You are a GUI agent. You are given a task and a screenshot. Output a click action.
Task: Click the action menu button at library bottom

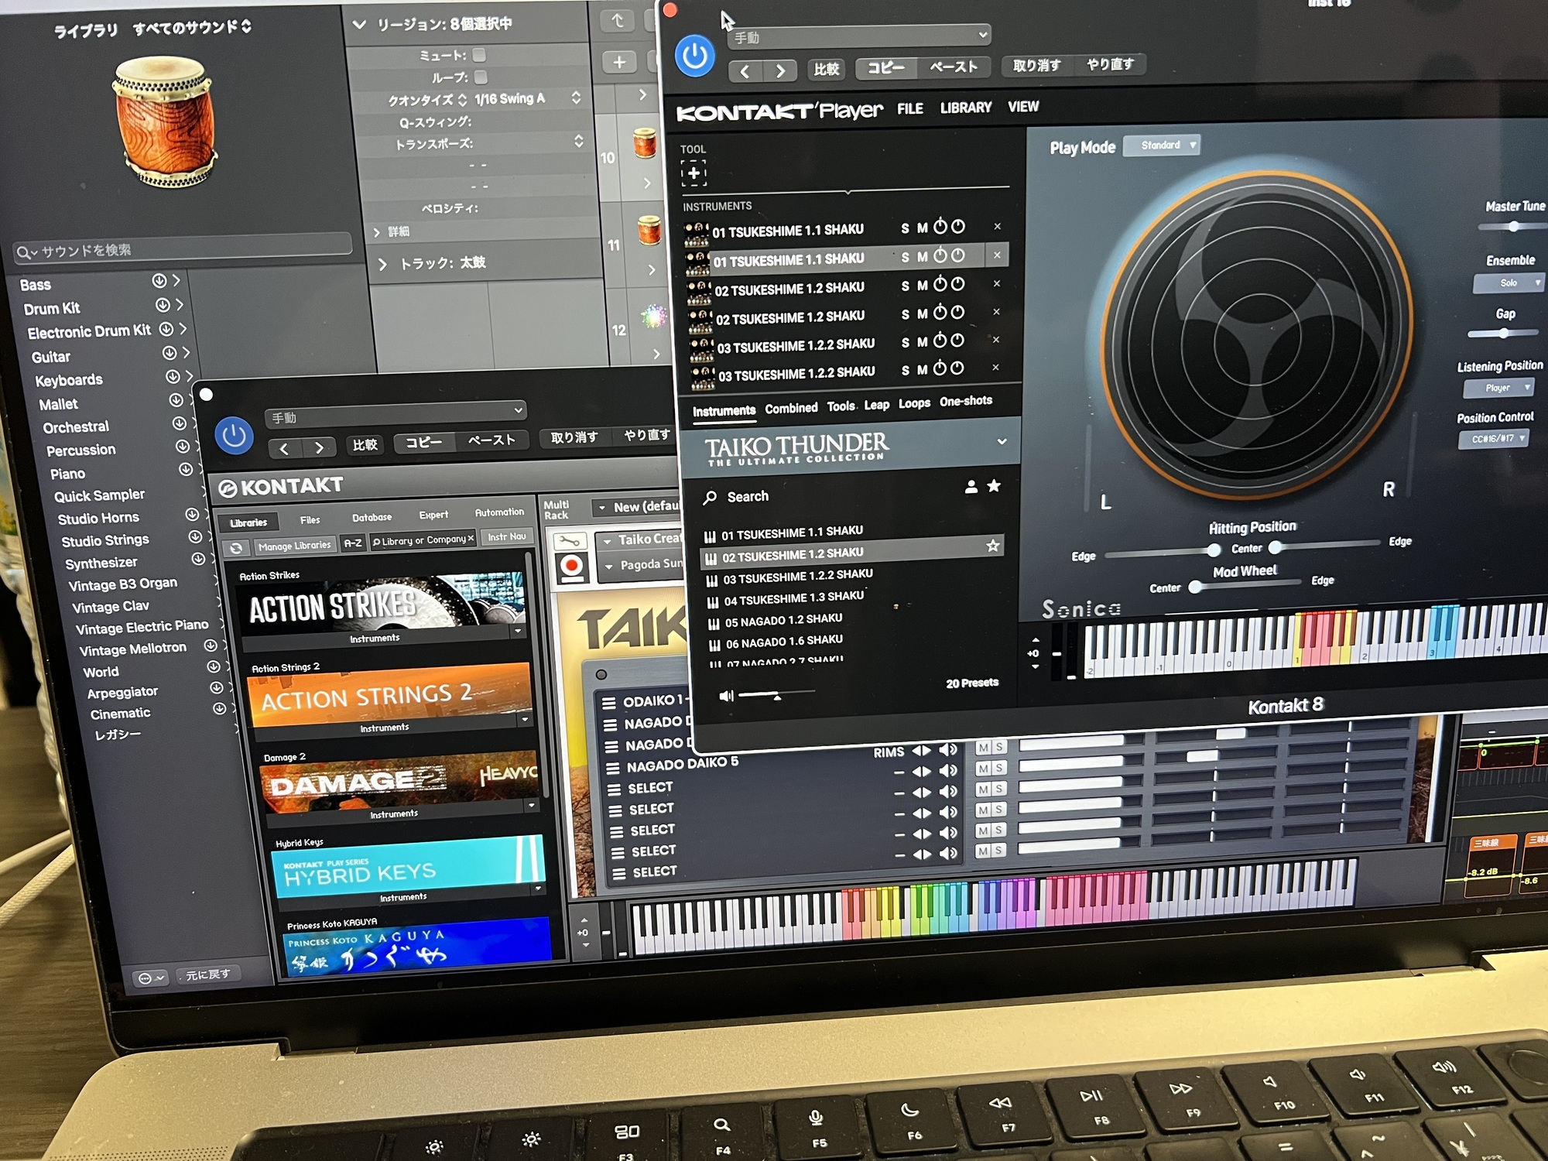coord(149,978)
